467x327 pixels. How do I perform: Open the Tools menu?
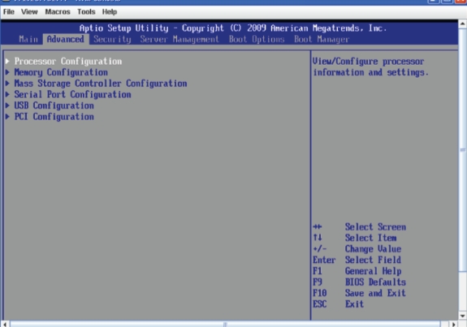click(86, 12)
